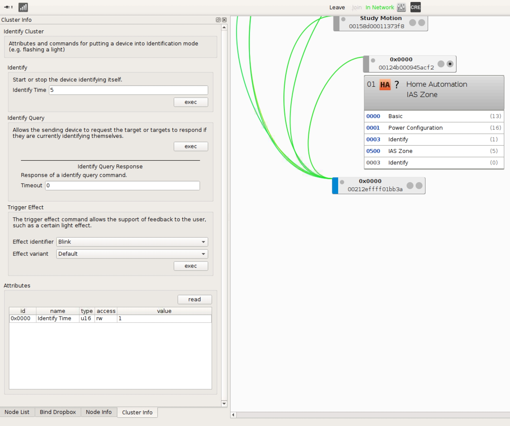Image resolution: width=510 pixels, height=426 pixels.
Task: Execute the Trigger Effect command
Action: 191,266
